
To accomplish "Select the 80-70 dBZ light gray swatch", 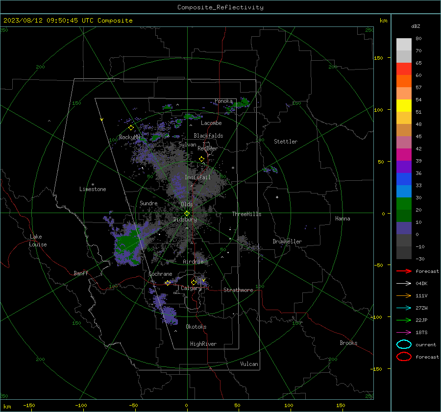I will click(x=404, y=45).
